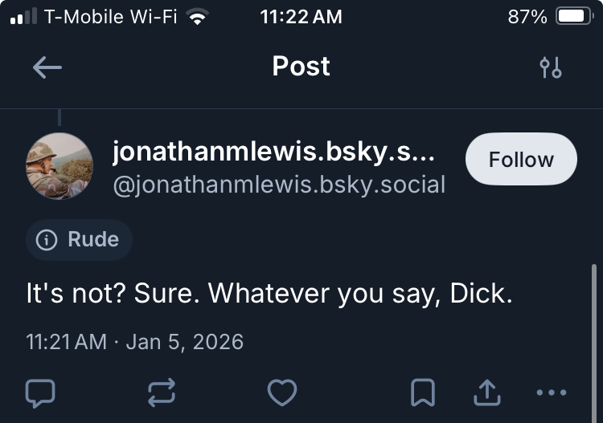This screenshot has width=603, height=423.
Task: Reply to the post via speech bubble
Action: (x=41, y=392)
